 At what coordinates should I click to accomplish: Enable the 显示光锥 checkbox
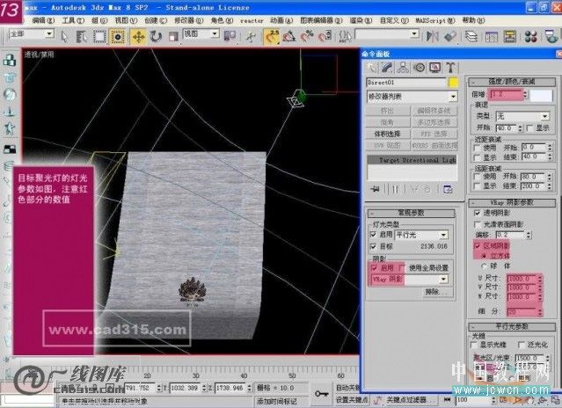coord(474,345)
